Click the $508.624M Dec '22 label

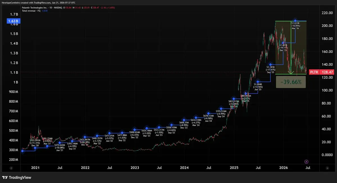click(135, 135)
